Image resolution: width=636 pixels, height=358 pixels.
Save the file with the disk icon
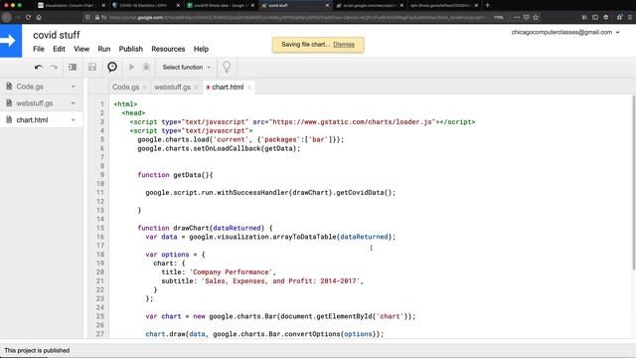pos(92,67)
